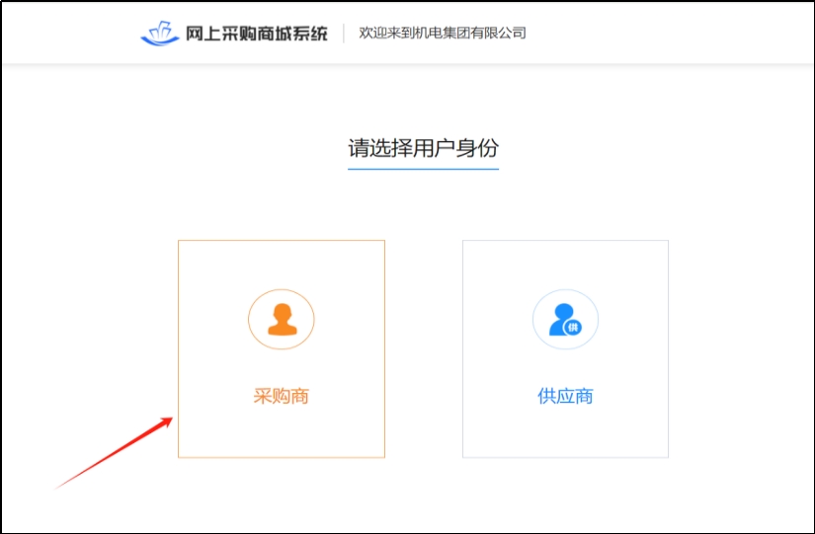Click the tail of the red arrow
Image resolution: width=815 pixels, height=534 pixels.
point(59,486)
